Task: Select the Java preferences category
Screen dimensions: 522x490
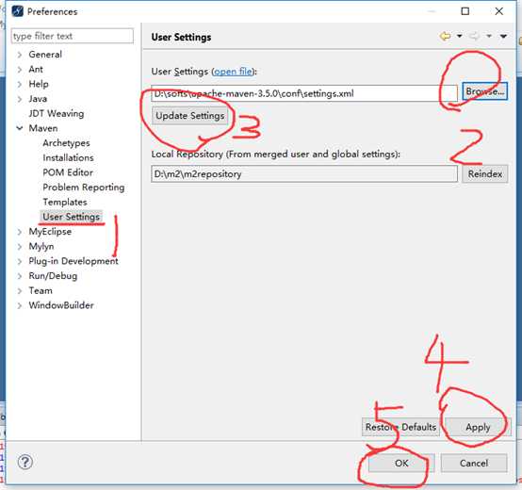Action: tap(38, 99)
